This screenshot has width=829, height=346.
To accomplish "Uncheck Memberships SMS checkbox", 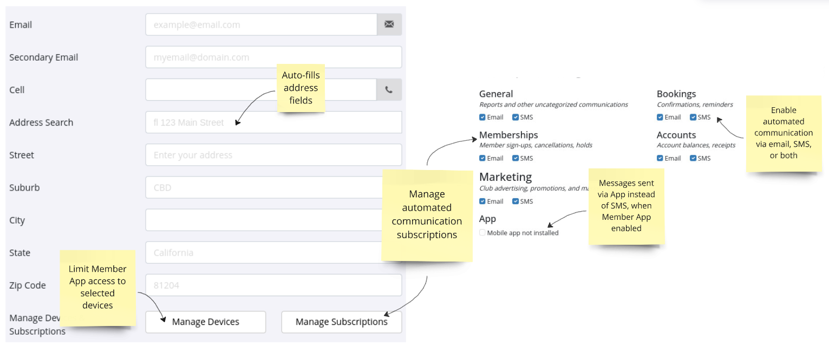I will tap(515, 158).
